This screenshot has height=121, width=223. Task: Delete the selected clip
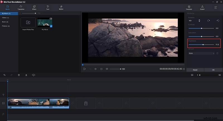point(19,75)
